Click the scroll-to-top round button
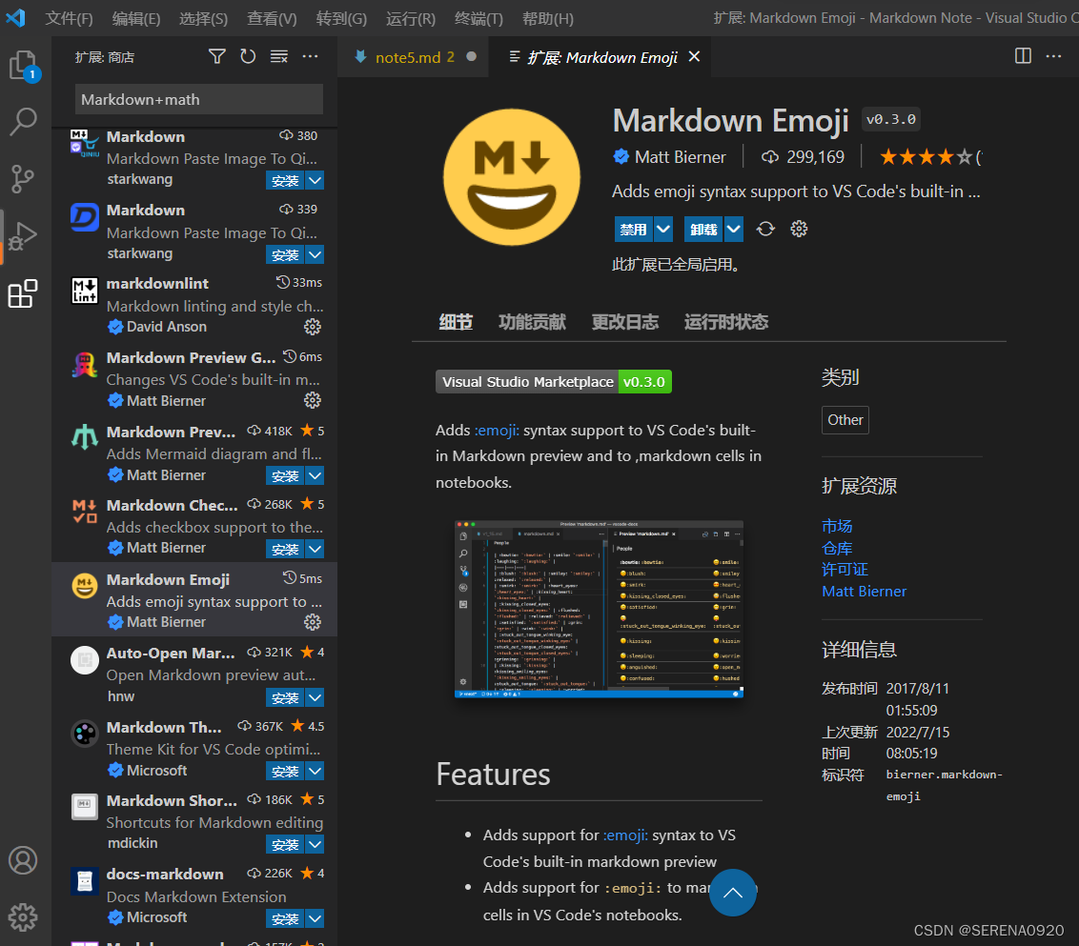The image size is (1079, 946). click(733, 893)
